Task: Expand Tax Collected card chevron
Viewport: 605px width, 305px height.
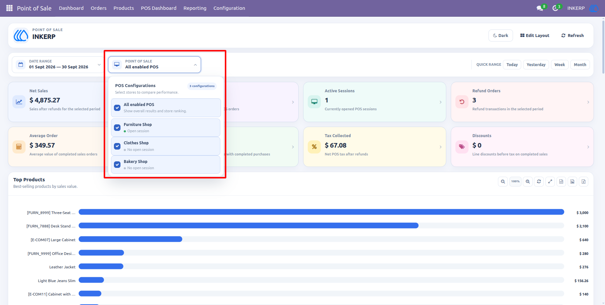Action: 441,147
